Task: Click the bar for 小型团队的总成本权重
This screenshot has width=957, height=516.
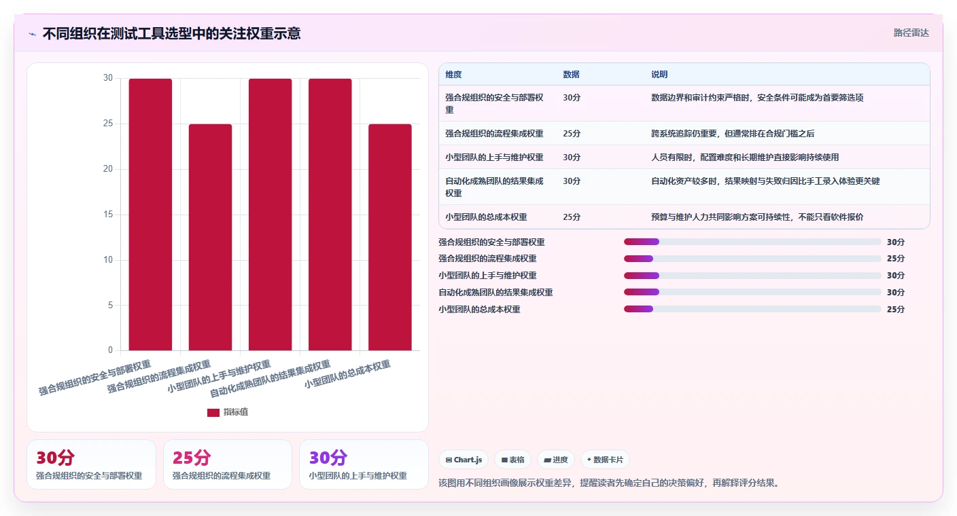Action: pos(389,237)
